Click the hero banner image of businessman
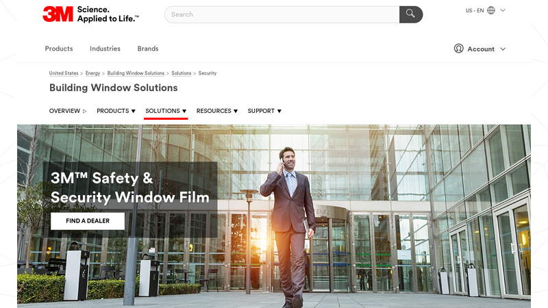The height and width of the screenshot is (308, 548). 274,216
